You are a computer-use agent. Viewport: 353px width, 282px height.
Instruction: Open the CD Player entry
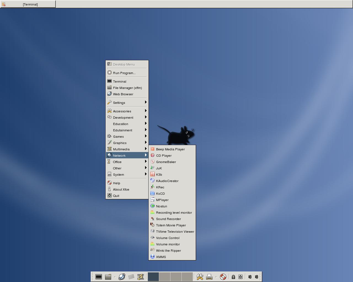pyautogui.click(x=172, y=155)
